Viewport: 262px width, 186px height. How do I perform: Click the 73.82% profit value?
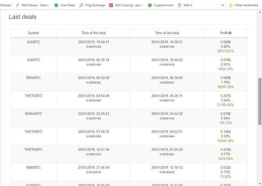(226, 177)
